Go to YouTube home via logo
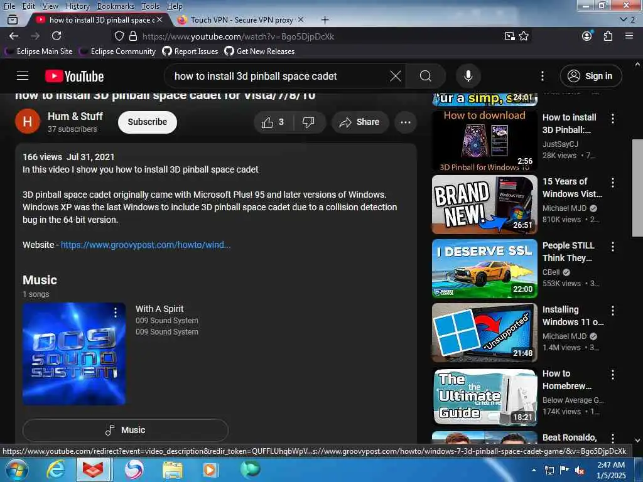Viewport: 643px width, 482px height. click(74, 76)
